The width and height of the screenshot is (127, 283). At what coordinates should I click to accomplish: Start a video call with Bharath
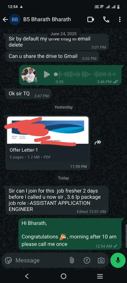pyautogui.click(x=91, y=20)
